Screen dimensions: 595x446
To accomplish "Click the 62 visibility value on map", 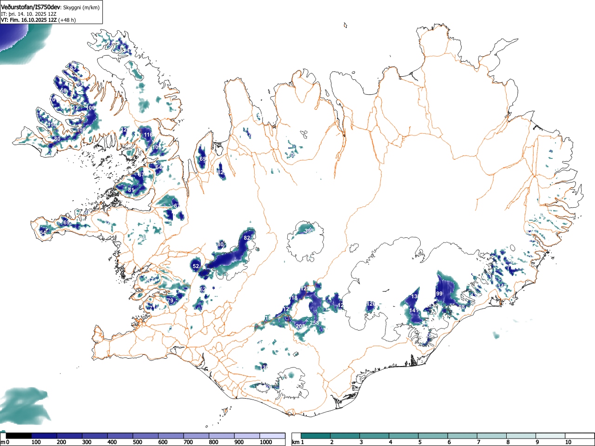I will coord(203,289).
